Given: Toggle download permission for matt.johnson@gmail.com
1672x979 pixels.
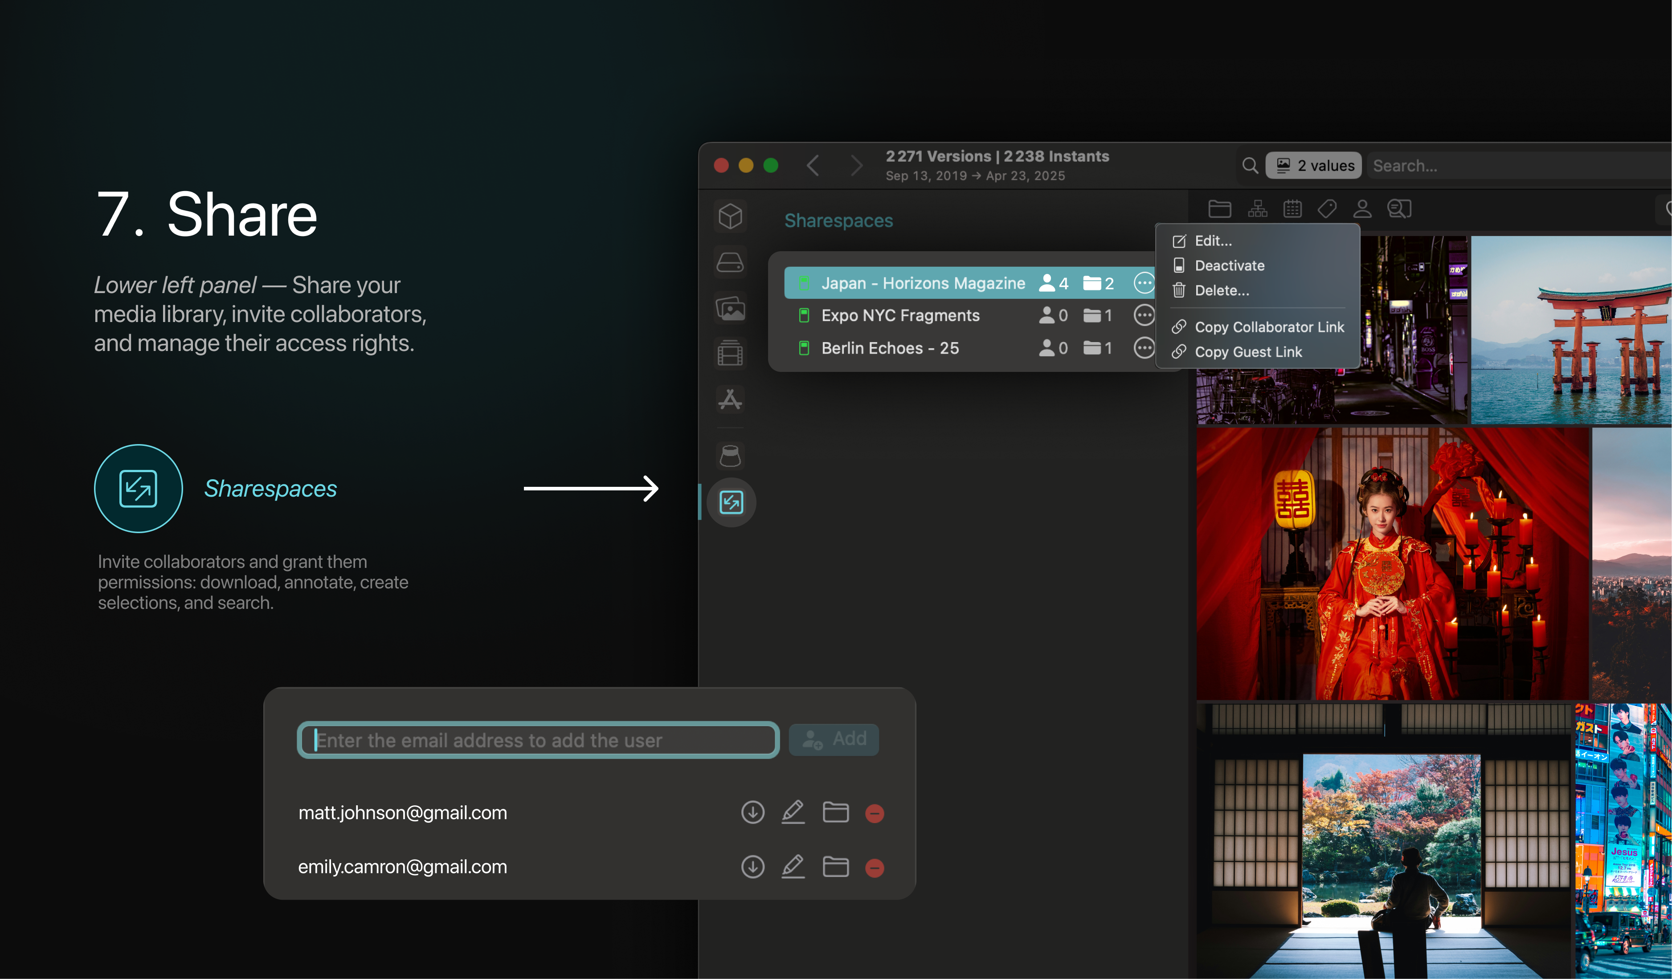Looking at the screenshot, I should coord(752,812).
